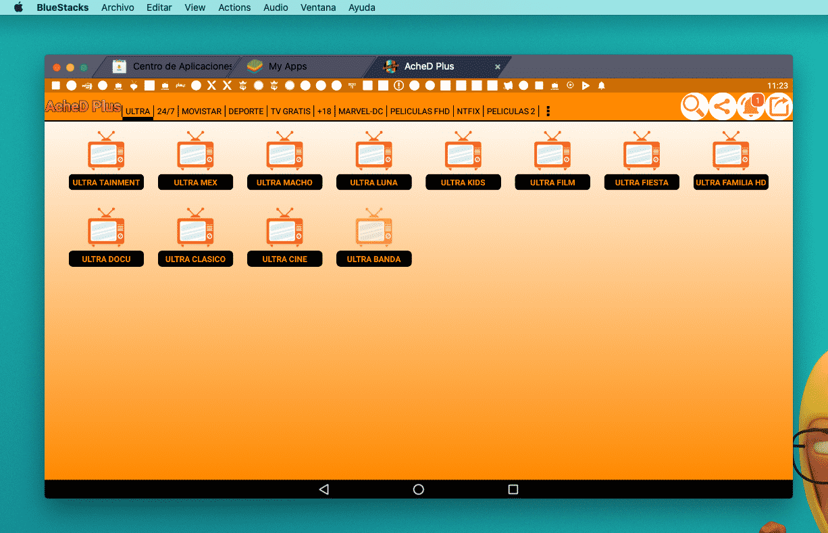The height and width of the screenshot is (533, 828).
Task: Click the search magnifier icon
Action: click(694, 107)
